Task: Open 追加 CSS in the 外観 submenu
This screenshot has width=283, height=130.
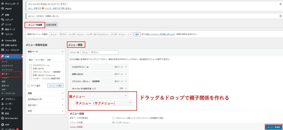Action: 5,86
